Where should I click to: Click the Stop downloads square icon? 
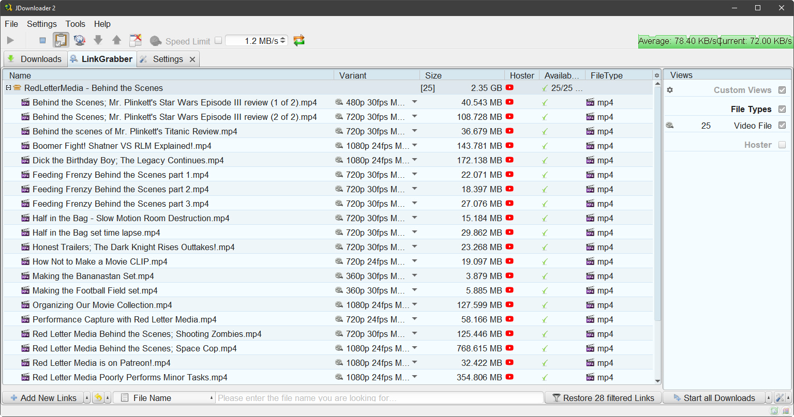[43, 40]
